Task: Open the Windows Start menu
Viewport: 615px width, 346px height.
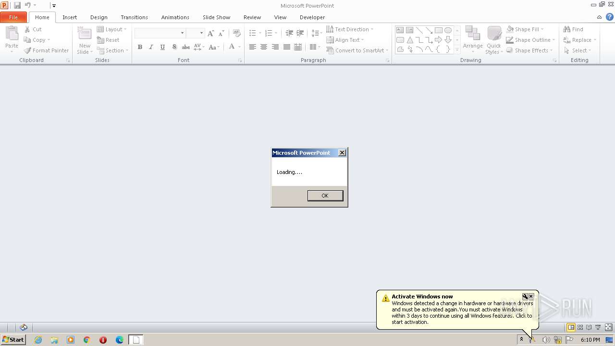Action: coord(13,339)
